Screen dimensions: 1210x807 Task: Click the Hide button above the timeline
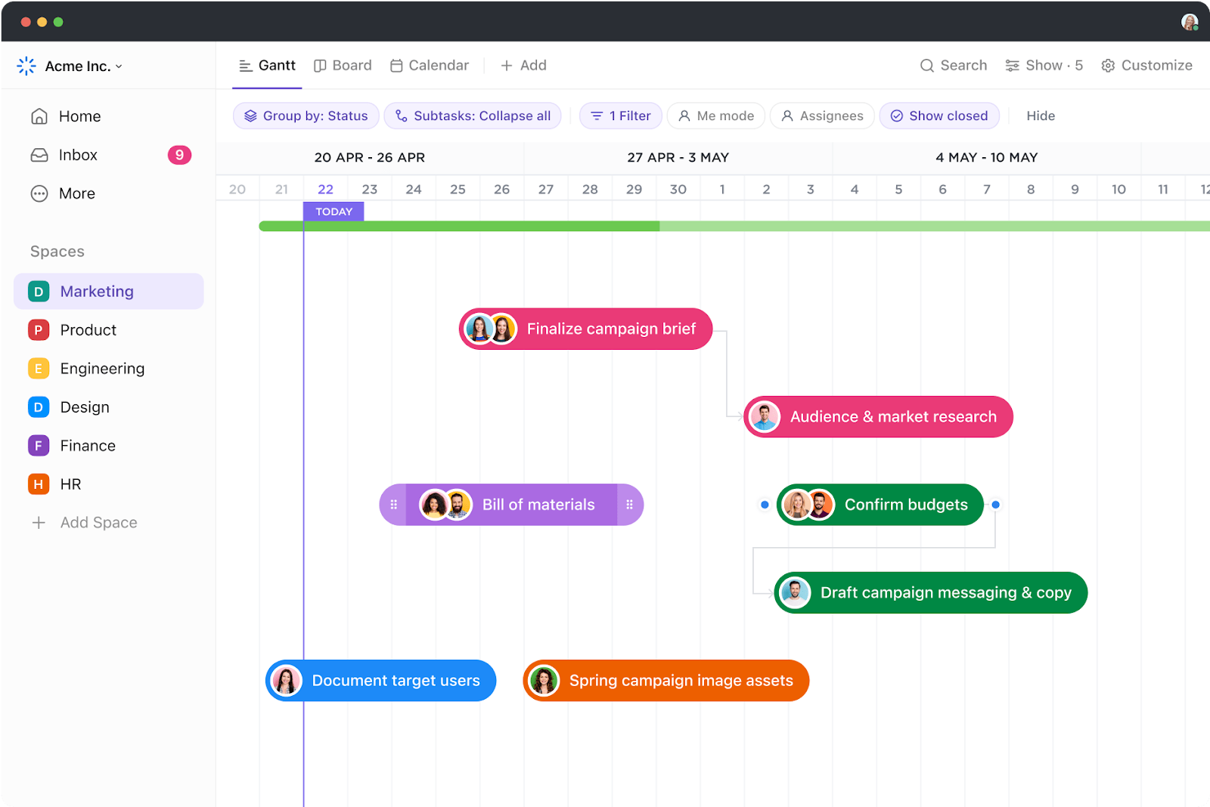(1041, 116)
